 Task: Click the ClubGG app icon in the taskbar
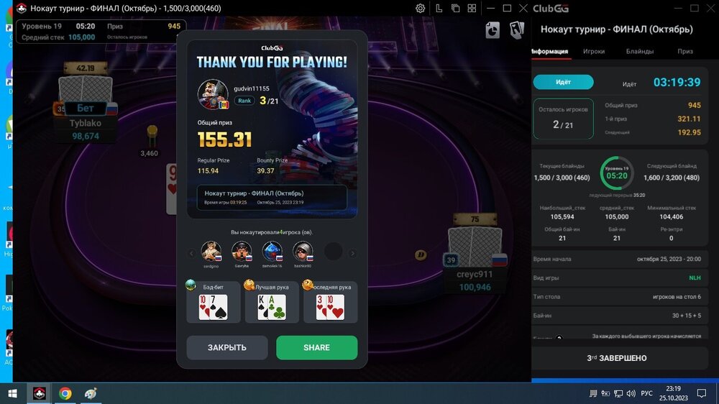tap(40, 393)
